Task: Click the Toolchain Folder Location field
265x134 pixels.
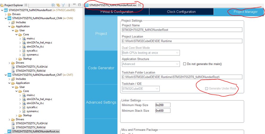Action: (182, 77)
